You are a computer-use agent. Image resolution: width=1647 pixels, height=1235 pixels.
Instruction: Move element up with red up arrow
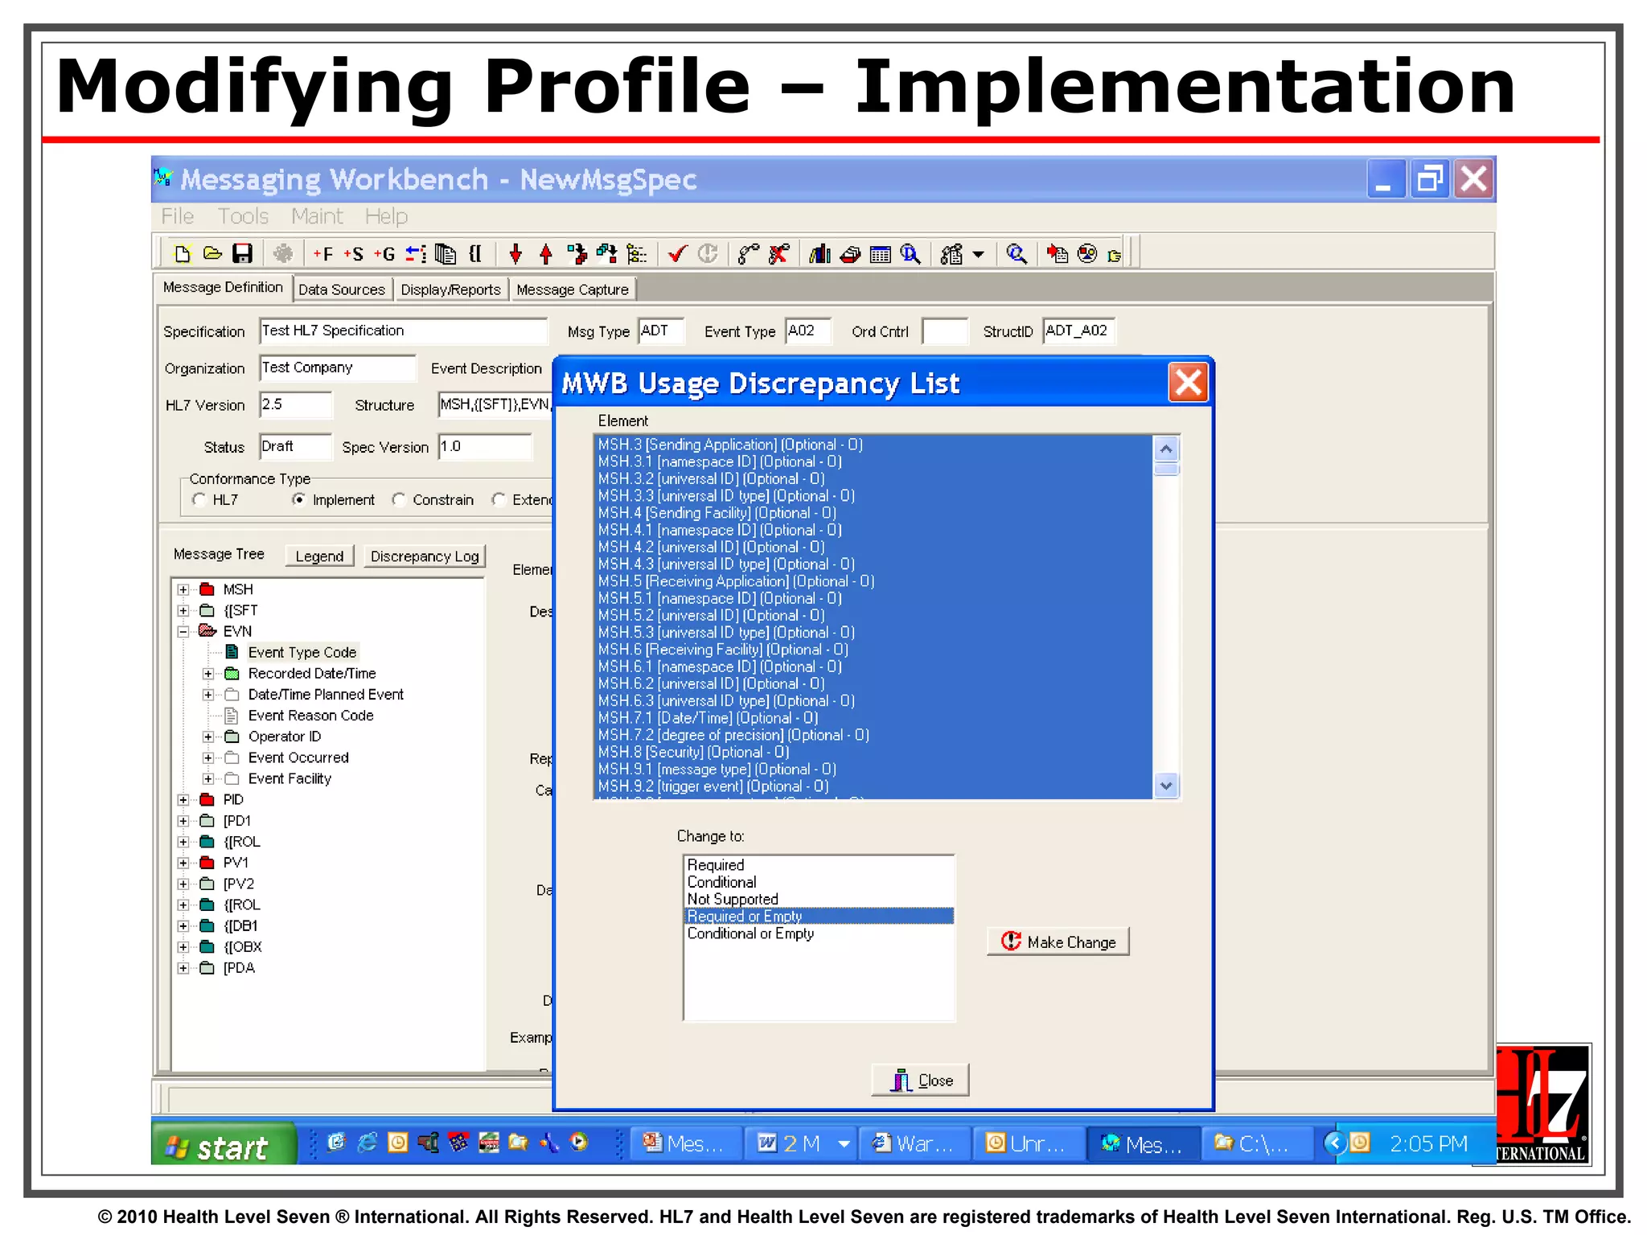pos(546,254)
